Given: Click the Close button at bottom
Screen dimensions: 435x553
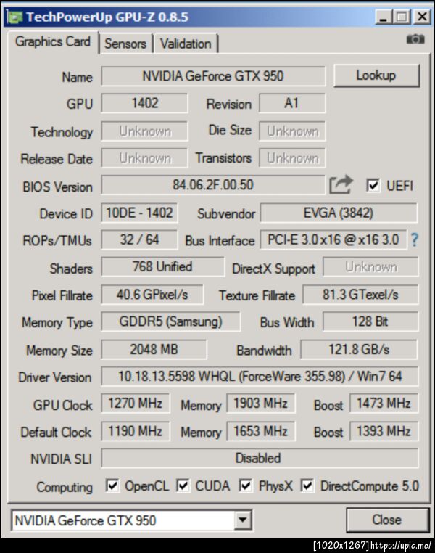Looking at the screenshot, I should tap(387, 520).
